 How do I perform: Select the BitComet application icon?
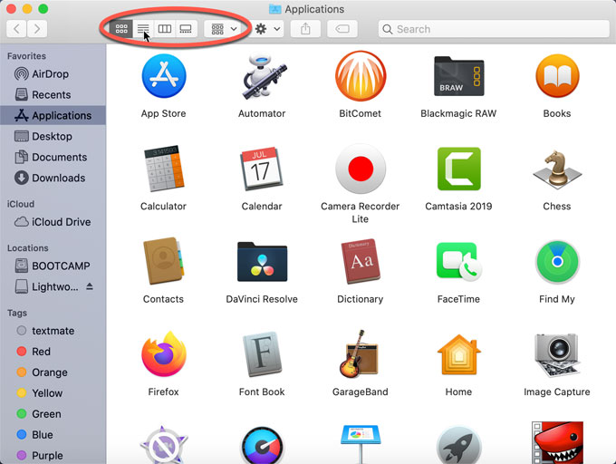360,76
